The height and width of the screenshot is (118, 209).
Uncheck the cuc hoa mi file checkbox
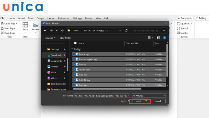[x=74, y=69]
